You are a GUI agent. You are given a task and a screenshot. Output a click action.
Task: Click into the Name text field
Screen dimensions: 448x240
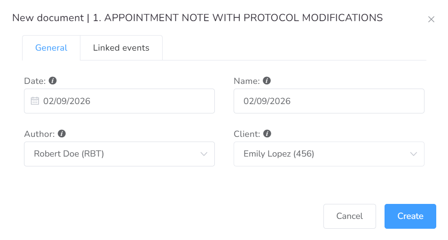click(329, 101)
